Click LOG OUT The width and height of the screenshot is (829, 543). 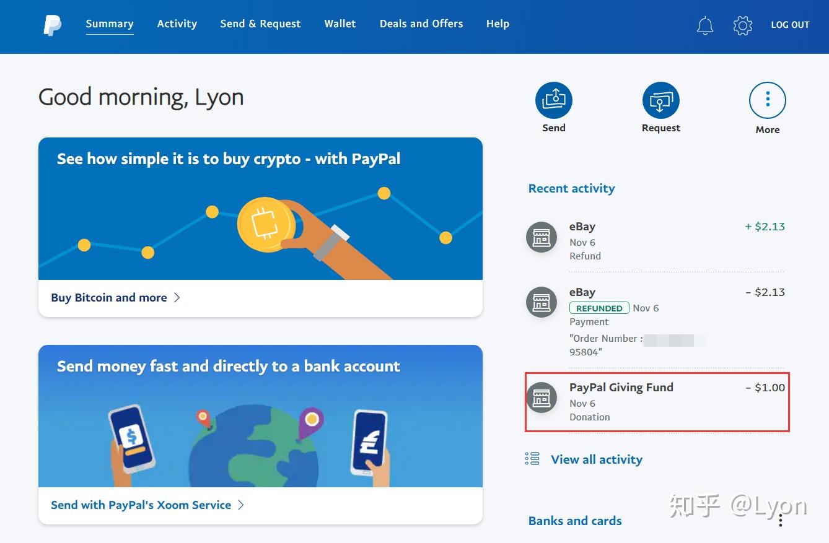coord(790,25)
